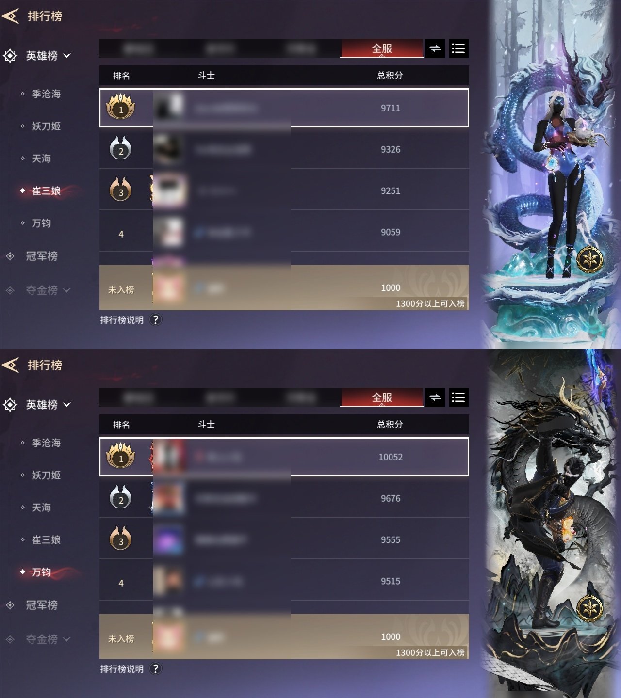The width and height of the screenshot is (621, 698).
Task: Expand the 夺金榜 chevron in the blue dragon panel
Action: (x=66, y=290)
